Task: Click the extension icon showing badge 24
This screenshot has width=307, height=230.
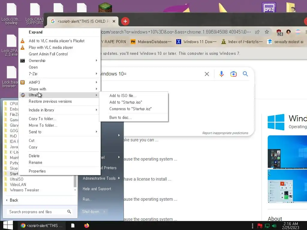Action: [x=279, y=32]
